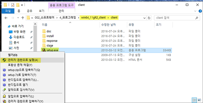Open the Downloads (다운로드) arrow icon
This screenshot has height=103, width=203.
10,37
